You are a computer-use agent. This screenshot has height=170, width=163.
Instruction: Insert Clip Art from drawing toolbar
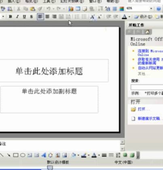pos(58,155)
